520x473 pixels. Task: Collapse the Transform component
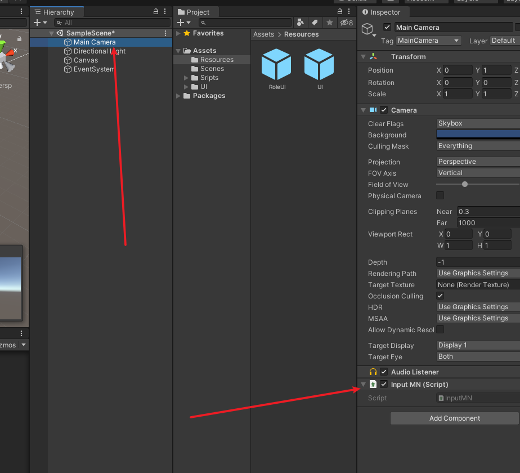pyautogui.click(x=364, y=57)
